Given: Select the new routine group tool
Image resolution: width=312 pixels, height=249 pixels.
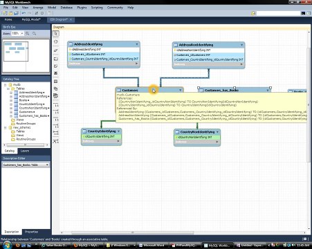Looking at the screenshot, I should (56, 95).
